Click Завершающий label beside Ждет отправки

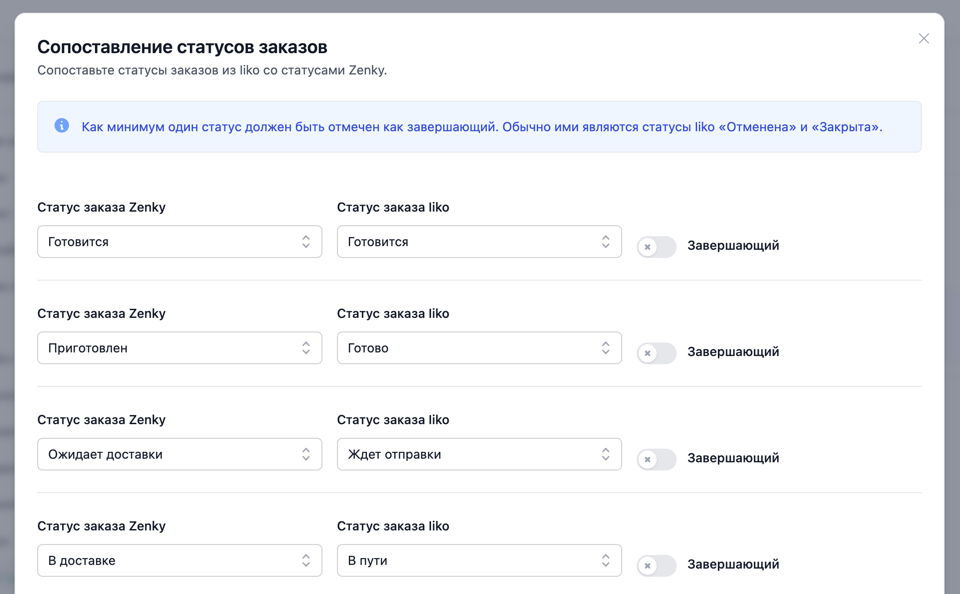click(733, 458)
